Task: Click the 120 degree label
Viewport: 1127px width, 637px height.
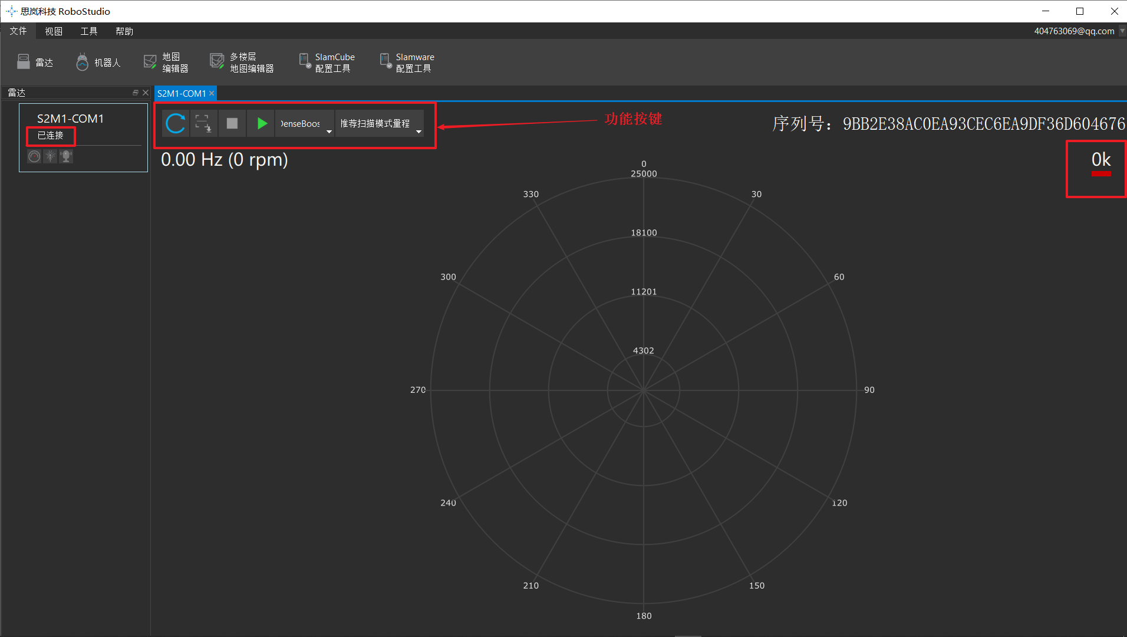Action: point(839,503)
